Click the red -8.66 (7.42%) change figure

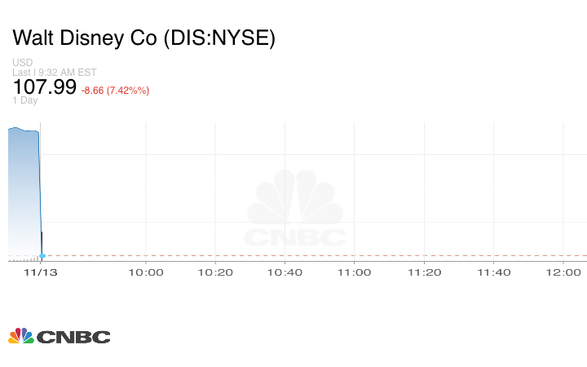point(115,90)
